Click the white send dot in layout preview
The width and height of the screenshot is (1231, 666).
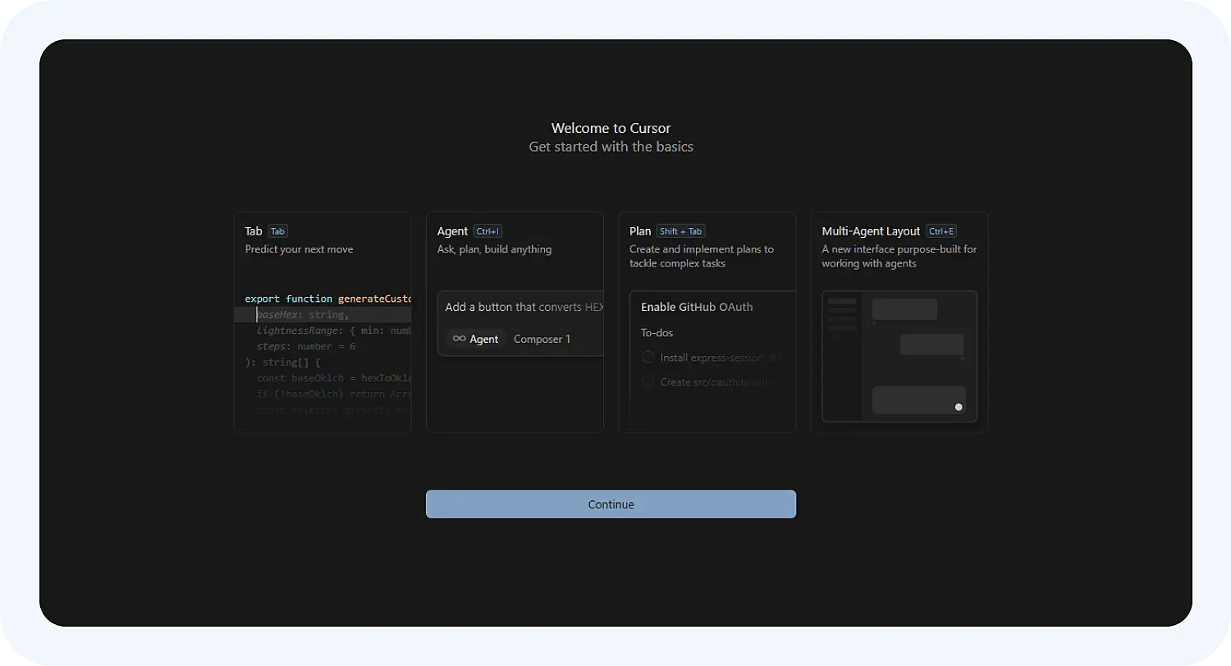[958, 407]
